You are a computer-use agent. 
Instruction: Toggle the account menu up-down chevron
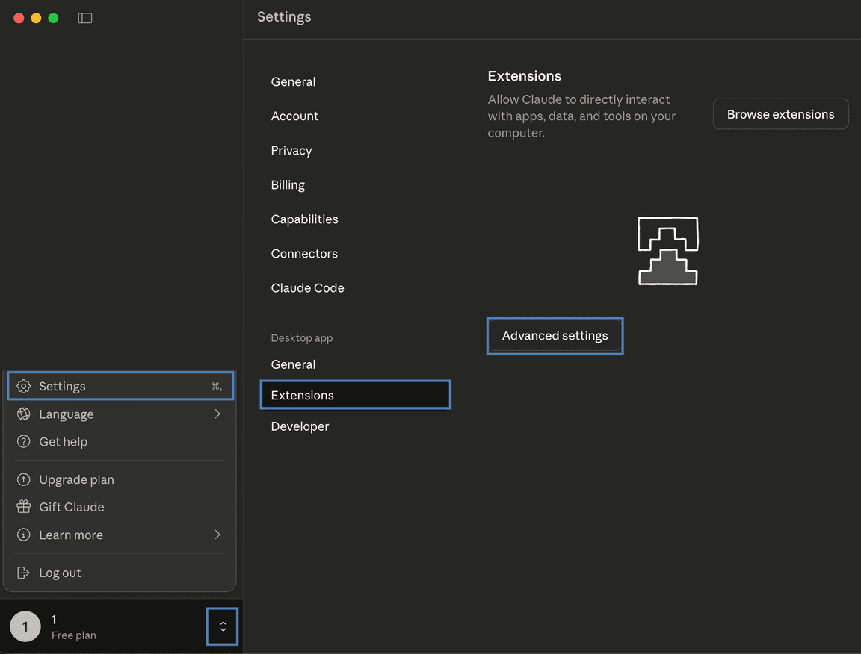[223, 626]
